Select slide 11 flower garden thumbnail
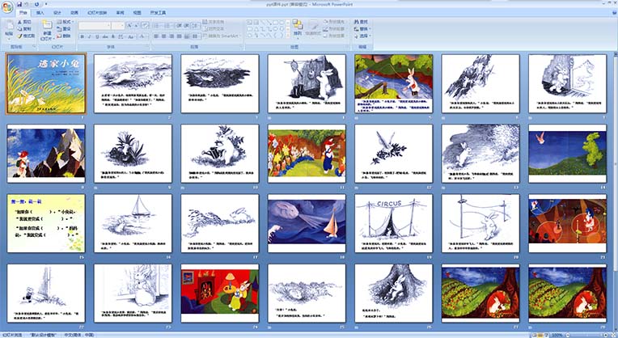618x338 pixels. click(307, 154)
